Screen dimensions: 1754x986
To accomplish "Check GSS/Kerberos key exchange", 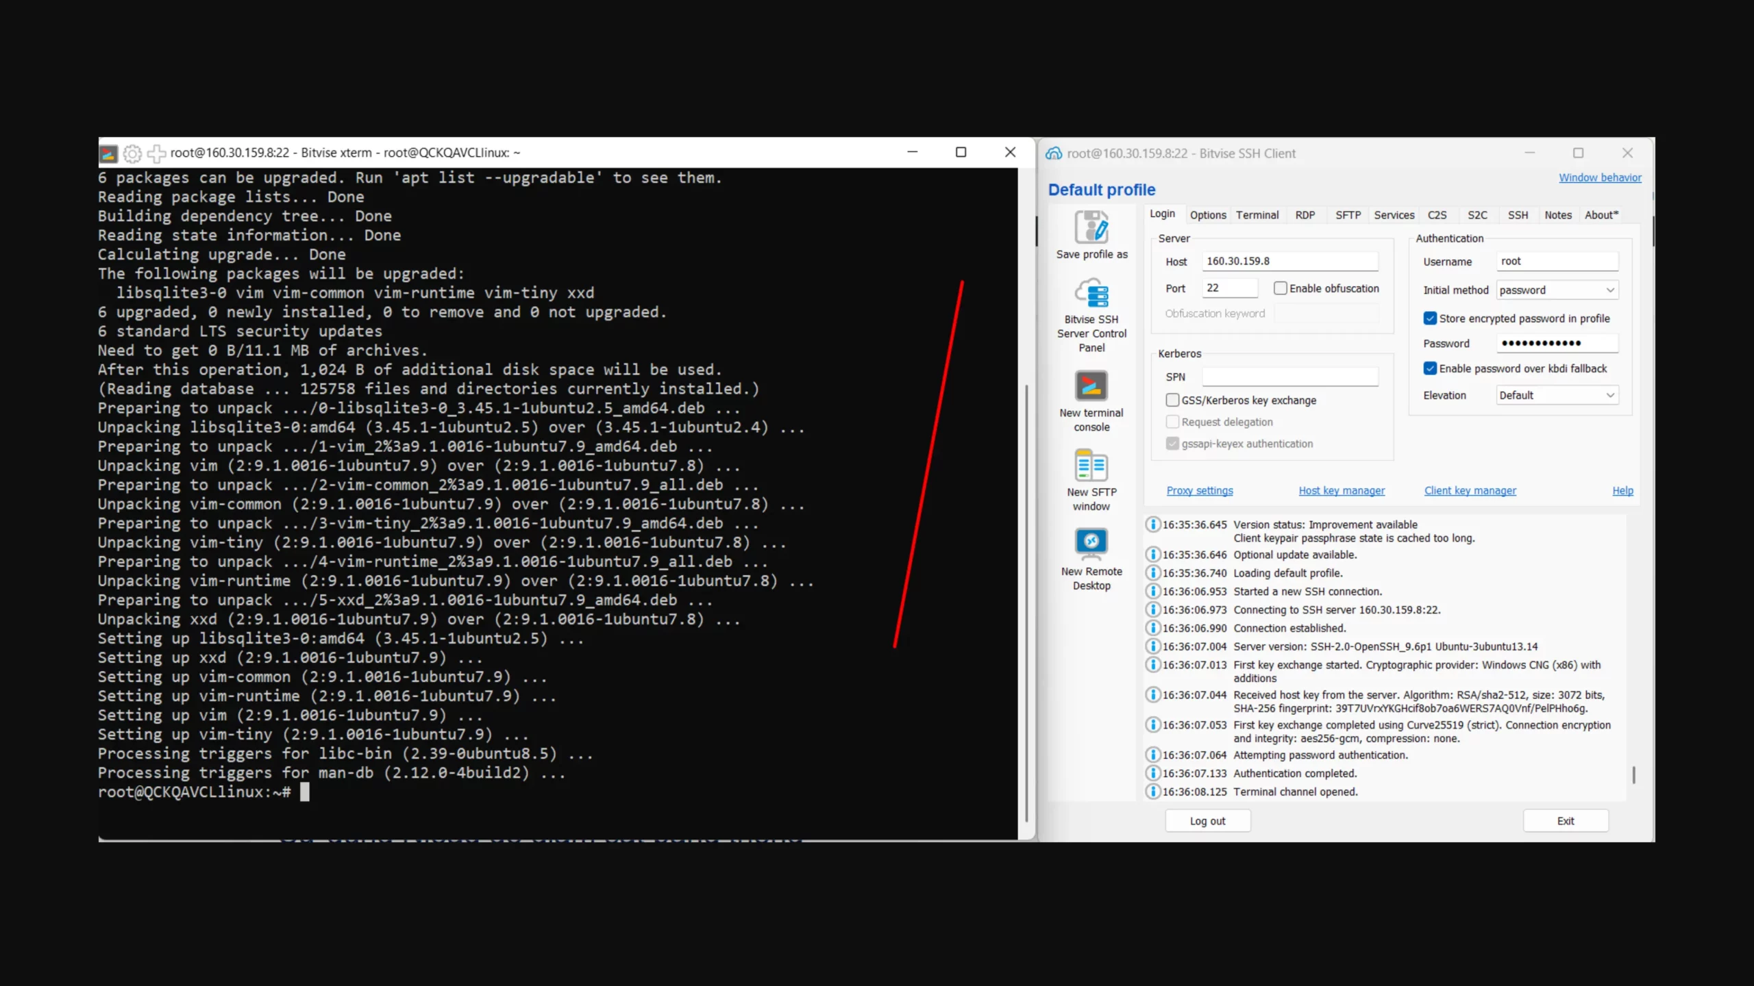I will point(1172,400).
